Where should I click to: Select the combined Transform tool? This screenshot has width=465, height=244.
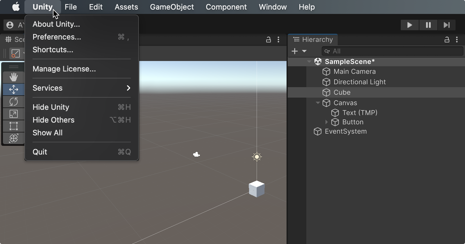tap(14, 138)
